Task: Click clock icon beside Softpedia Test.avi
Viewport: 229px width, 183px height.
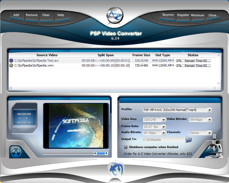Action: (x=11, y=61)
